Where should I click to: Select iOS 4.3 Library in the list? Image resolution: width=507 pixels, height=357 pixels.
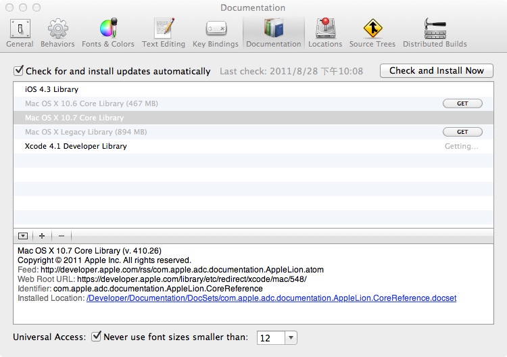pyautogui.click(x=52, y=89)
